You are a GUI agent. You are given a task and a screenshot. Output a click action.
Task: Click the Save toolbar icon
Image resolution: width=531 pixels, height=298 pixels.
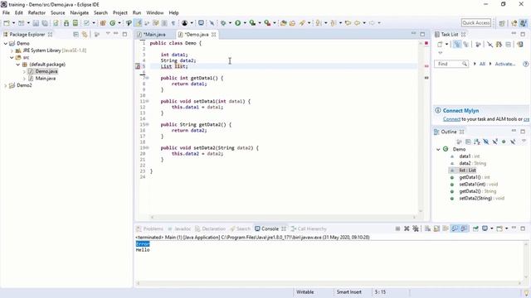(36, 23)
